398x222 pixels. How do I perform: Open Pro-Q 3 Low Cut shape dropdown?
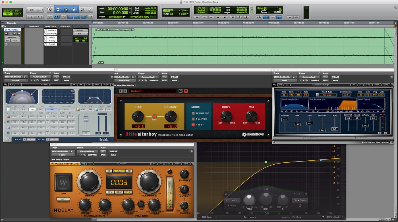click(232, 200)
